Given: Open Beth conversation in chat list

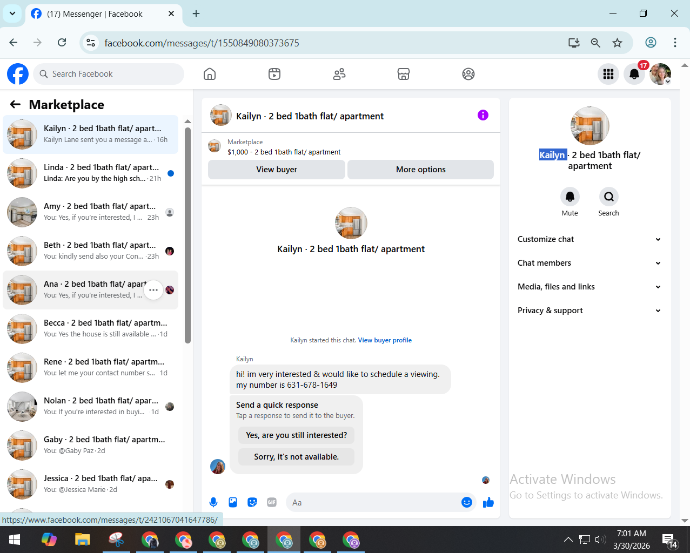Looking at the screenshot, I should coord(90,251).
